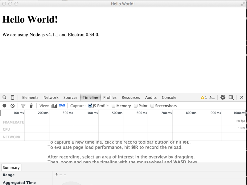Open the Elements tab
The image size is (247, 185).
coord(30,98)
